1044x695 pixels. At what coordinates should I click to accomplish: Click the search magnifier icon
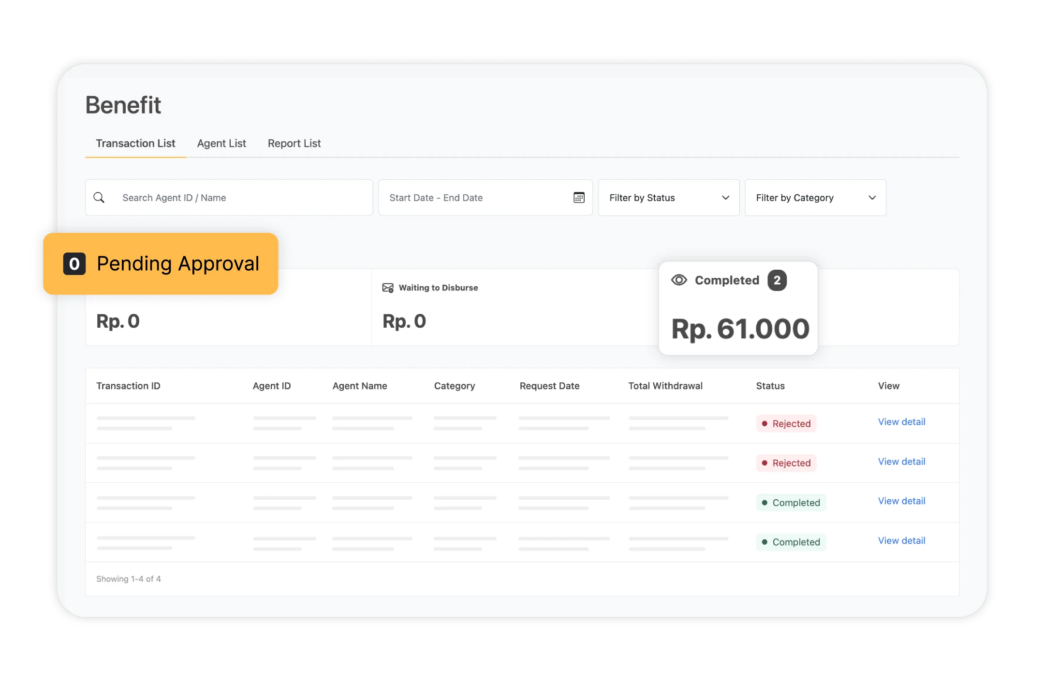[99, 197]
